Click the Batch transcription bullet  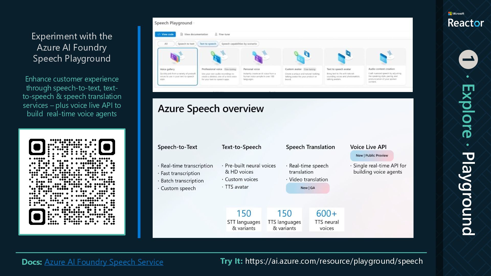pos(181,181)
